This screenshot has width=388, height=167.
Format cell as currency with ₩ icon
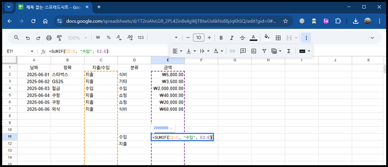(x=98, y=38)
